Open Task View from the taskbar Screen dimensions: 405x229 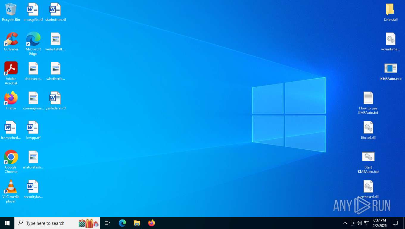pos(107,223)
